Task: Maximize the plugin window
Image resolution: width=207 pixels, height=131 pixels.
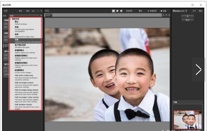Action: tap(193, 5)
